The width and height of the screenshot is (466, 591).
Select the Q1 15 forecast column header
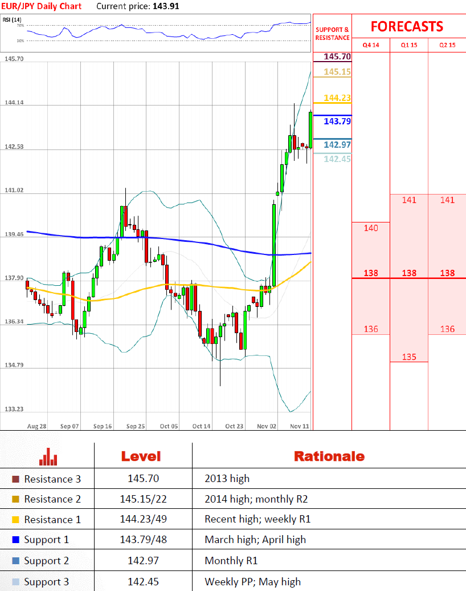pyautogui.click(x=409, y=45)
